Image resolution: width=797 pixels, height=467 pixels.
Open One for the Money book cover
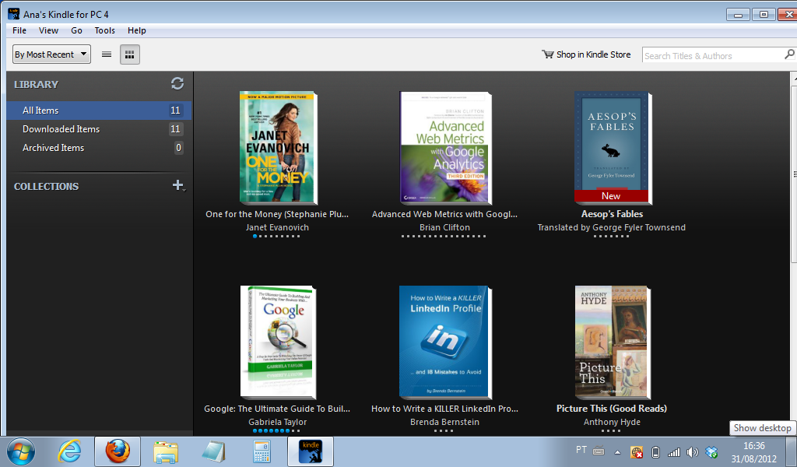[x=278, y=147]
